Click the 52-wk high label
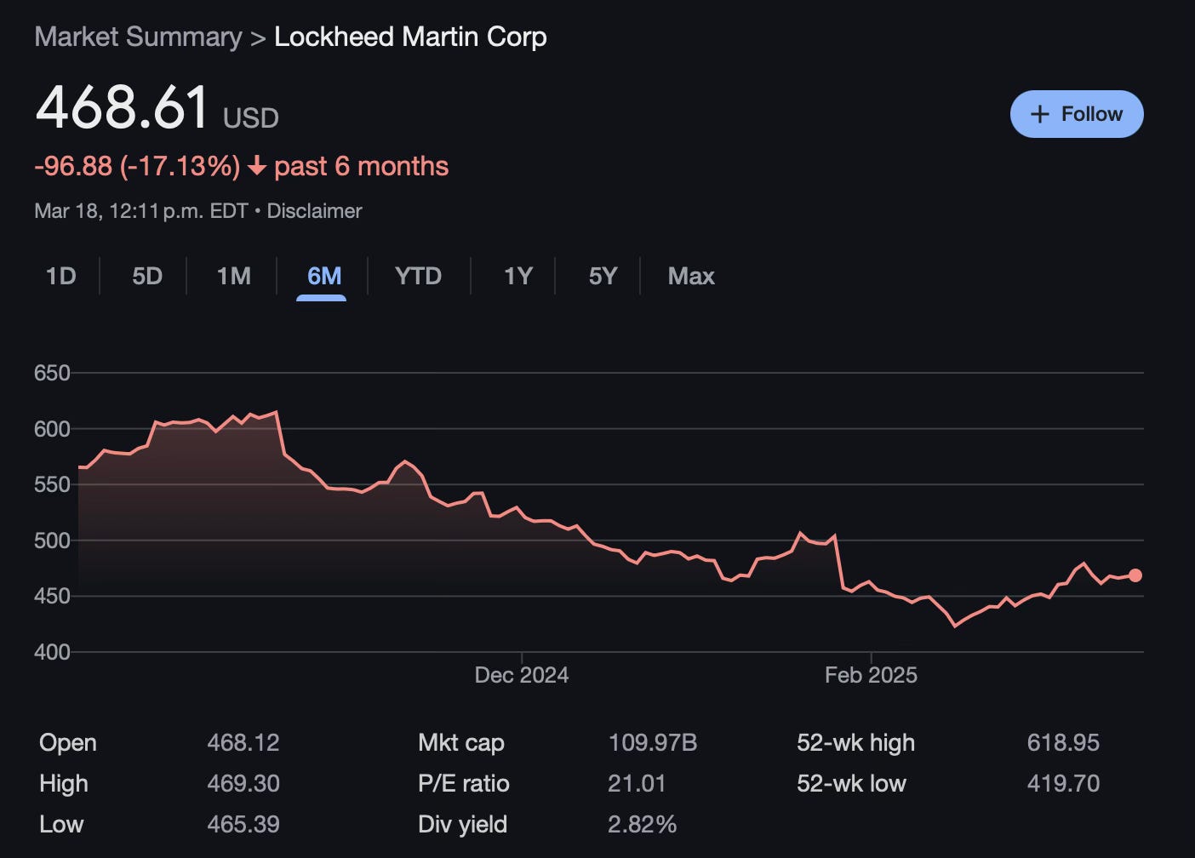 (855, 742)
